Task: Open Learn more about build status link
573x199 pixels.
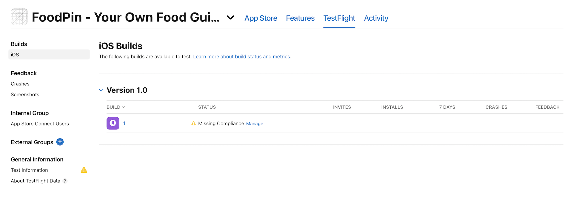Action: 242,57
